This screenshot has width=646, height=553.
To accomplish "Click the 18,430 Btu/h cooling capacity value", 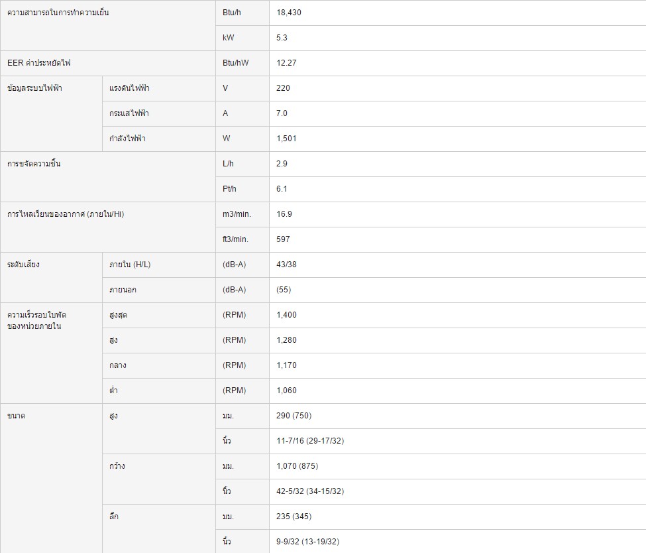I will click(x=288, y=13).
